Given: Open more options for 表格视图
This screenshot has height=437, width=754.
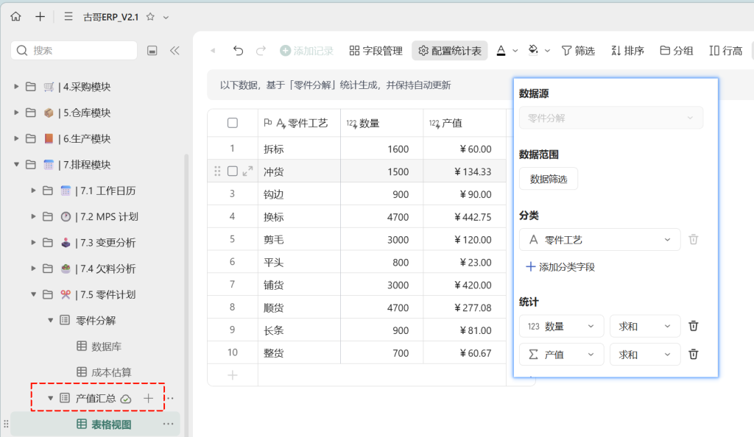Looking at the screenshot, I should point(168,424).
